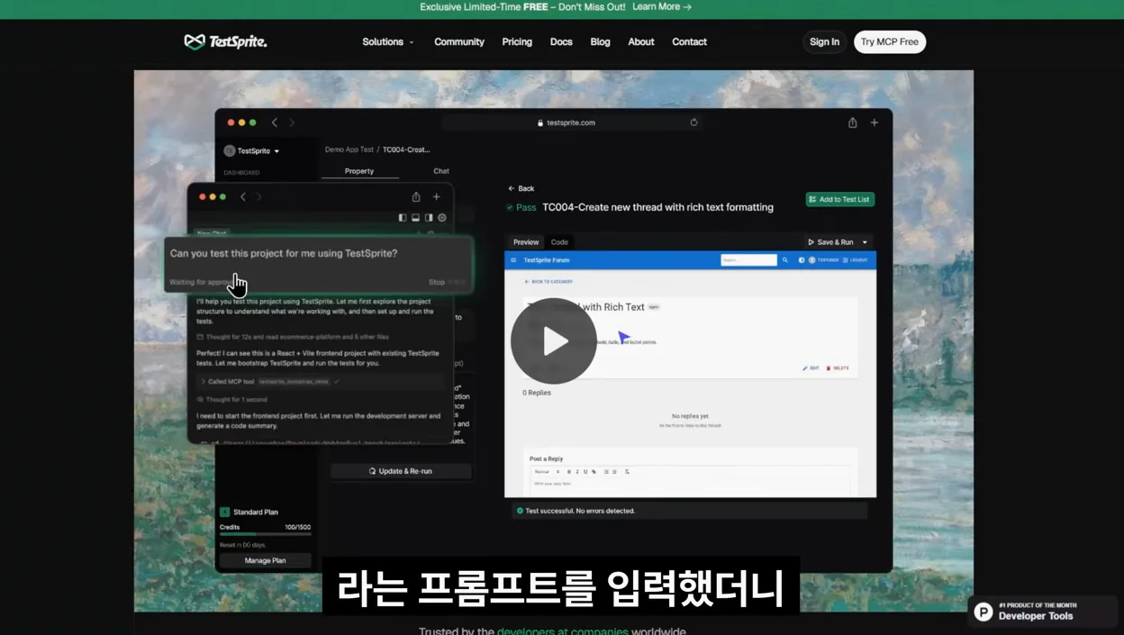Screen dimensions: 1124x635
Task: Toggle bold in the reply editor
Action: 568,472
